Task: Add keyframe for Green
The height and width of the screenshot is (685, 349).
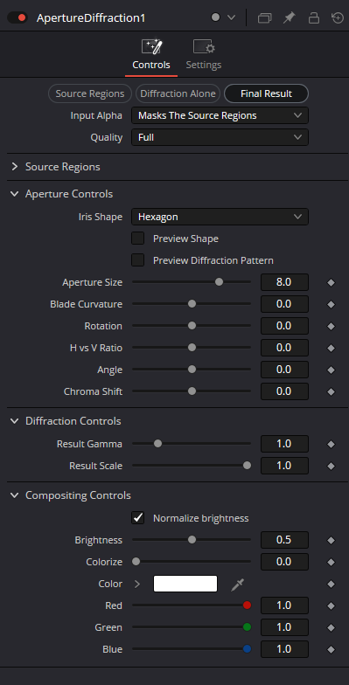Action: [x=331, y=627]
